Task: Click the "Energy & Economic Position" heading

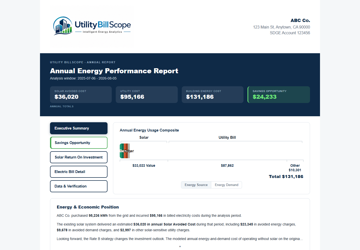Action: (x=88, y=207)
